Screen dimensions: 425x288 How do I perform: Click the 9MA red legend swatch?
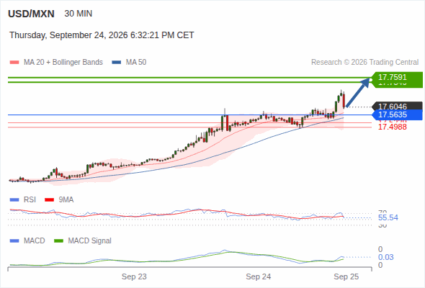pos(49,200)
